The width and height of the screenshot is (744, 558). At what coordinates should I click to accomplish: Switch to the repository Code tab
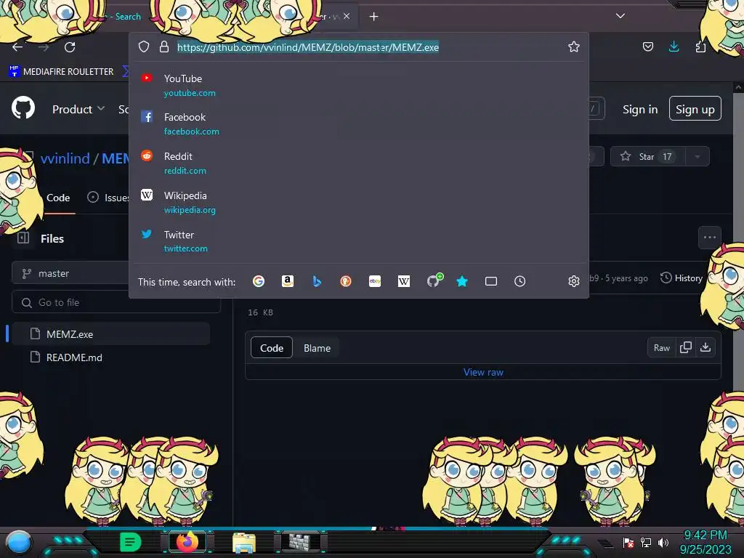(x=58, y=198)
